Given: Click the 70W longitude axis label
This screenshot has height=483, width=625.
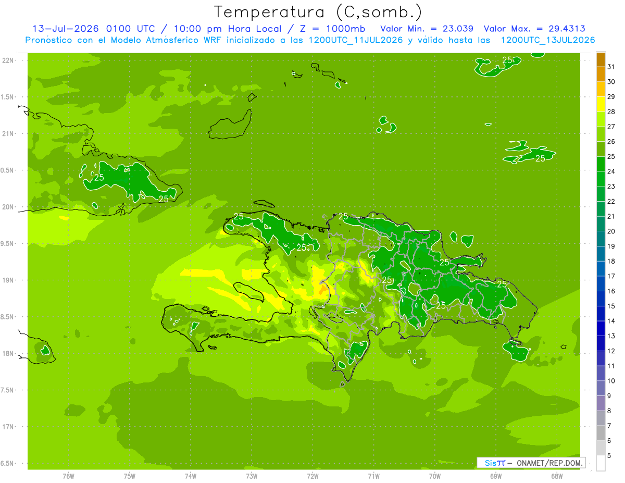Looking at the screenshot, I should pos(434,476).
